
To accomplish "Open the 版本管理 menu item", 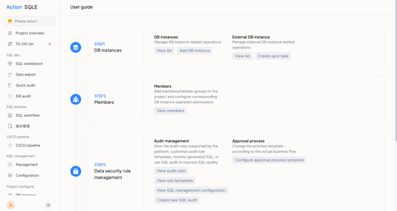I will [22, 126].
